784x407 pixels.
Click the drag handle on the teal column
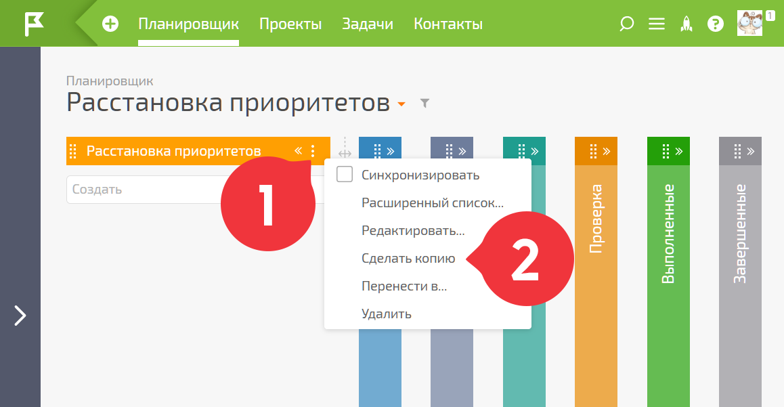point(521,151)
